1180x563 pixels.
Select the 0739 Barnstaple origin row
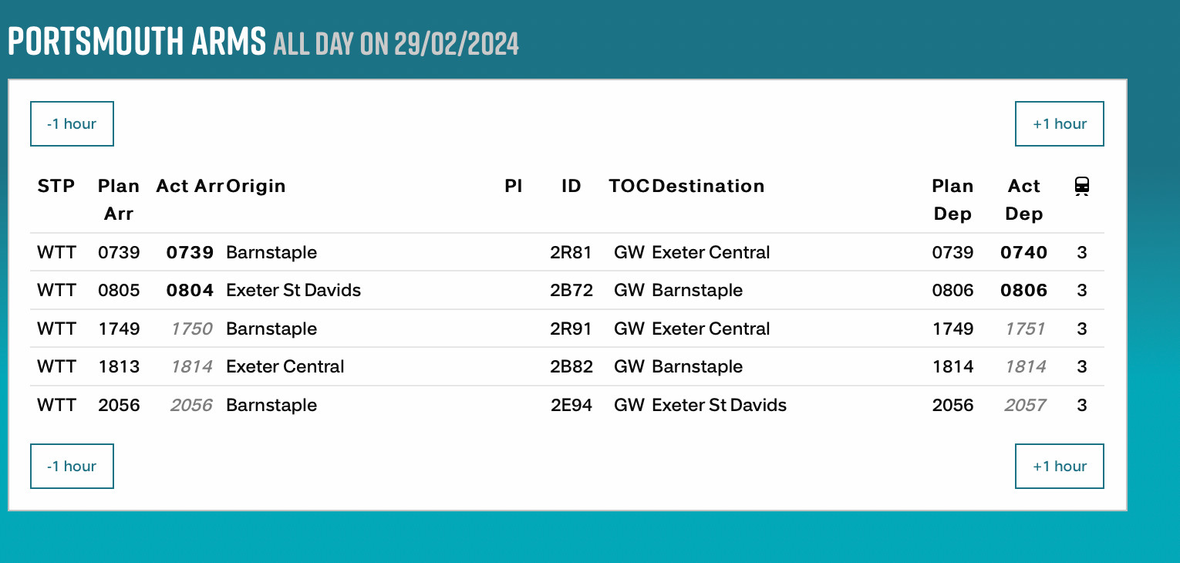pyautogui.click(x=271, y=252)
